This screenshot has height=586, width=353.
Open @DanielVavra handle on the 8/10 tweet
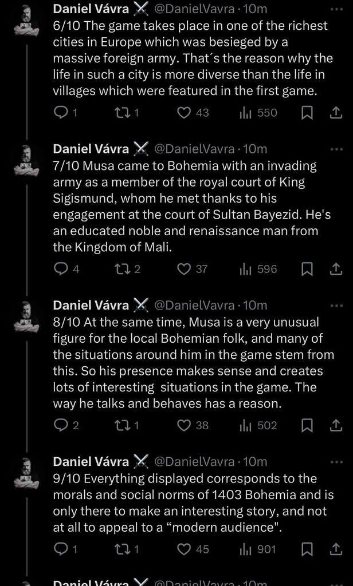[194, 306]
